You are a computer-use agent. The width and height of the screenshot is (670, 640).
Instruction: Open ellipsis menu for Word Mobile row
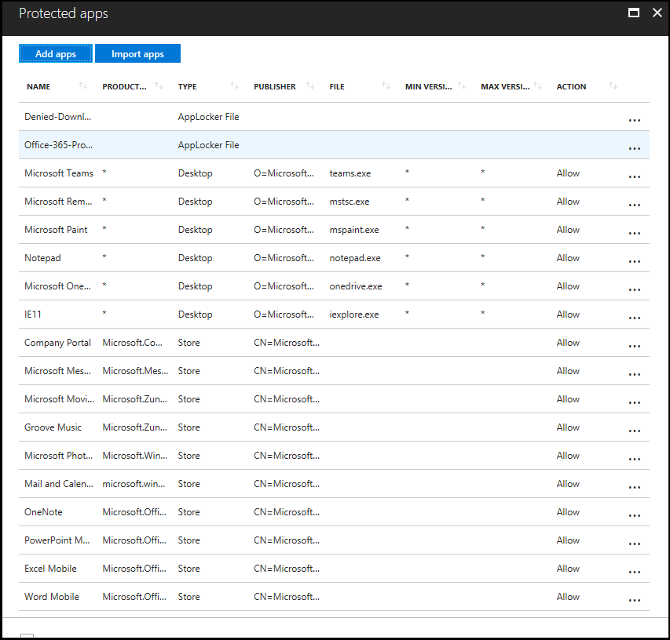(x=635, y=600)
